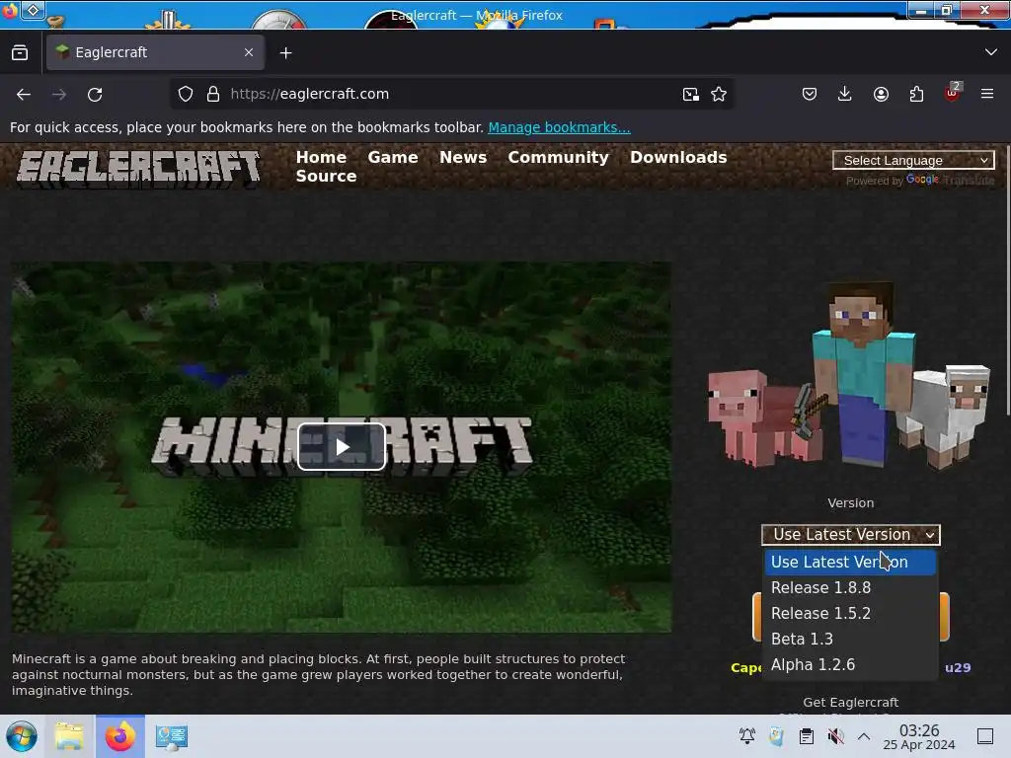Open the Windows-style Start button

click(22, 736)
